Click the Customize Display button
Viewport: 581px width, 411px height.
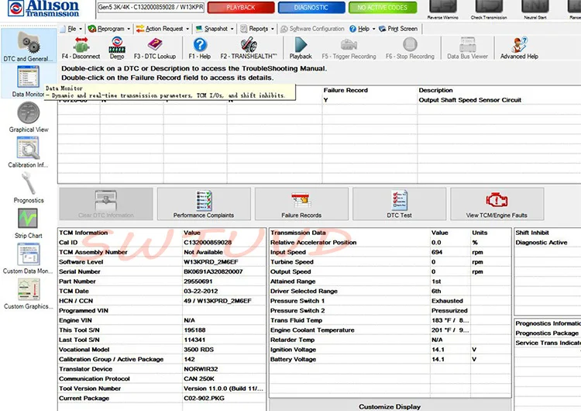[x=390, y=406]
